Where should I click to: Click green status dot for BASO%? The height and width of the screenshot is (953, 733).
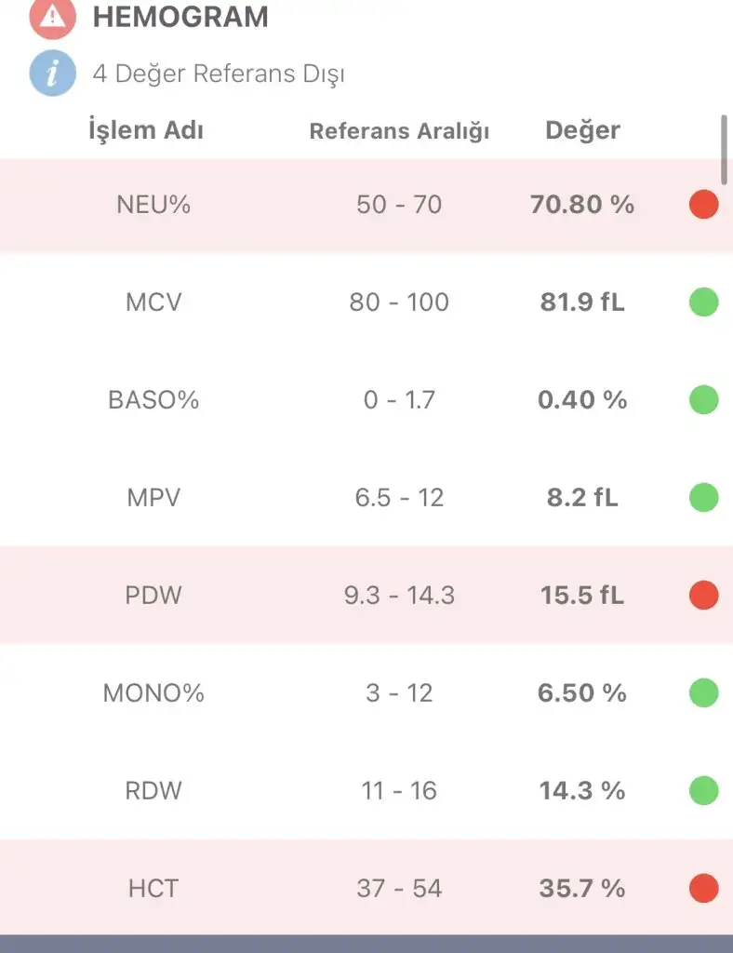click(x=703, y=400)
